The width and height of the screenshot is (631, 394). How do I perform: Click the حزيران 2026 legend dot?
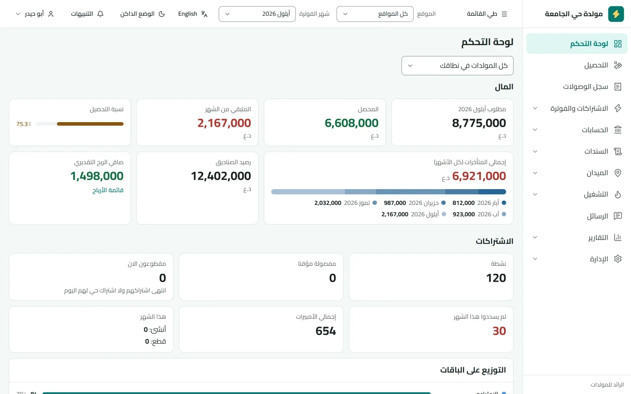pyautogui.click(x=444, y=203)
